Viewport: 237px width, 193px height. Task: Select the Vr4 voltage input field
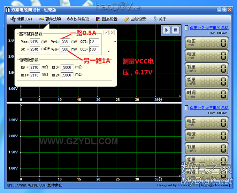point(65,41)
